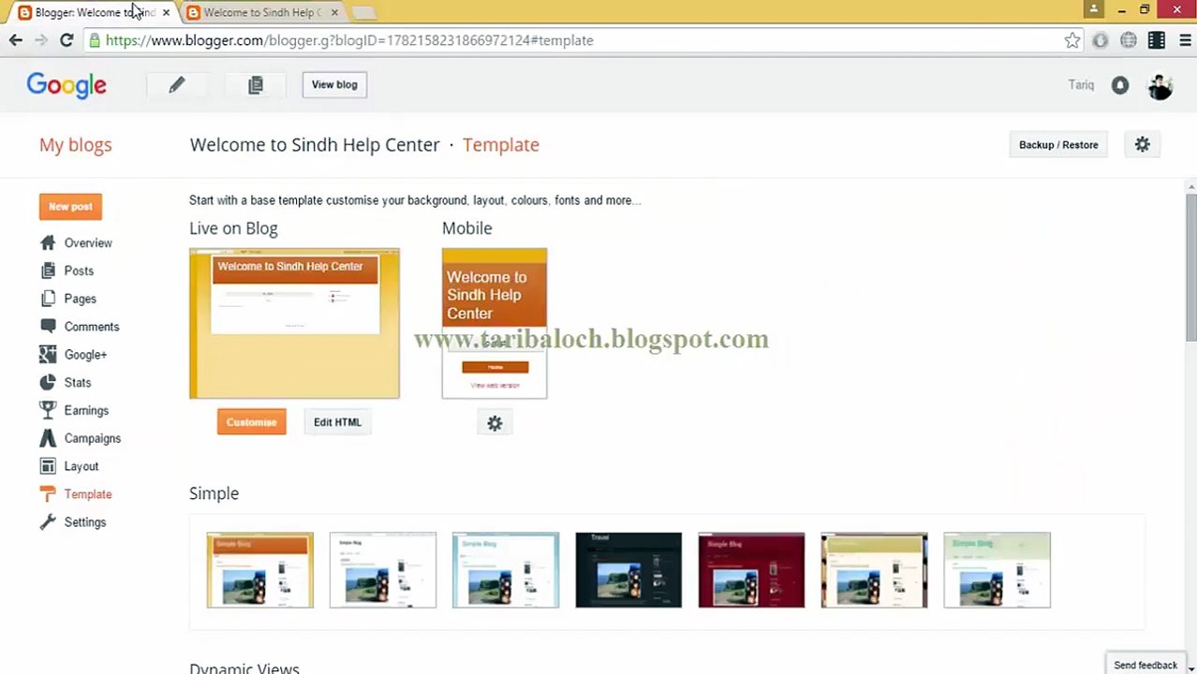Click the Live on Blog template preview
The height and width of the screenshot is (674, 1197).
tap(294, 323)
